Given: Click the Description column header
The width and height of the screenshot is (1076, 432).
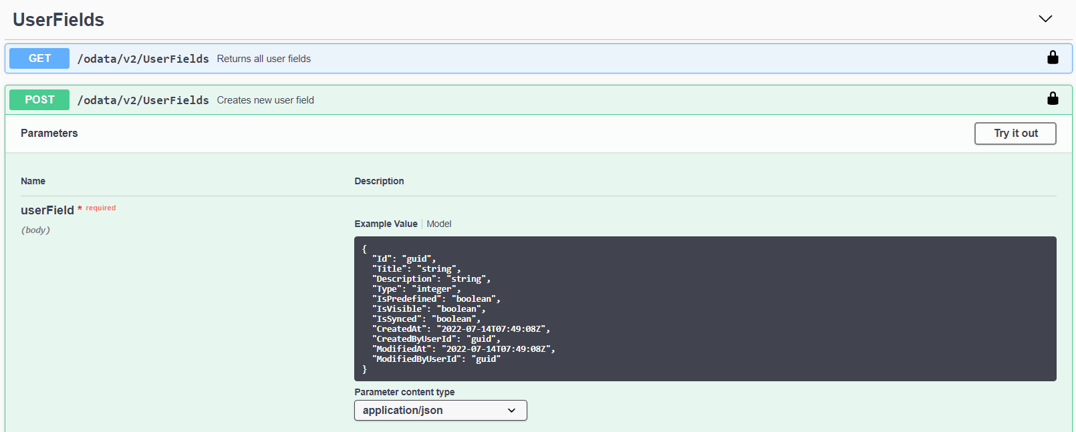Looking at the screenshot, I should (379, 181).
